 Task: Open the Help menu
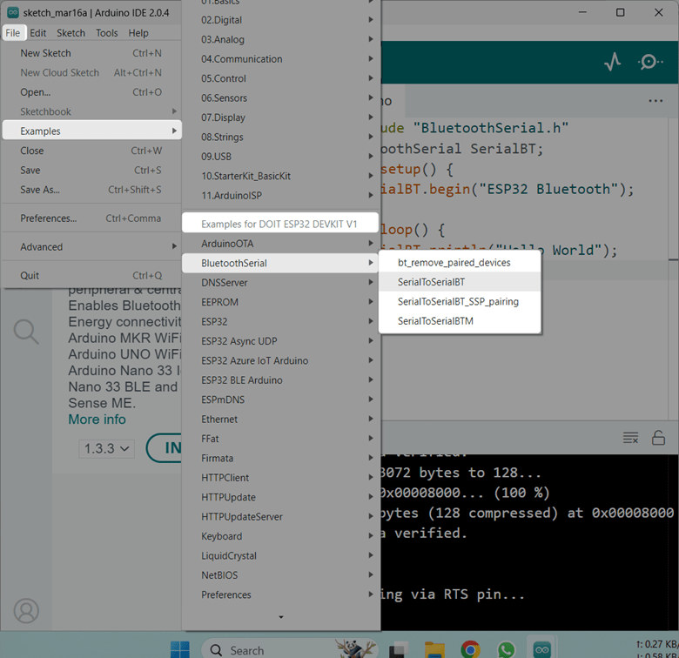138,33
